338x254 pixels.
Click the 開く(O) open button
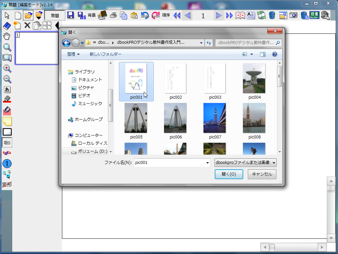229,174
